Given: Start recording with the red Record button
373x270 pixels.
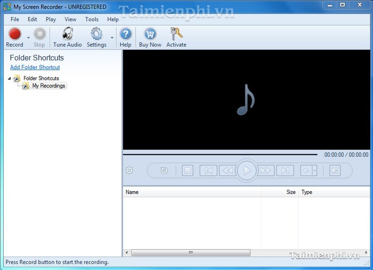Looking at the screenshot, I should point(15,37).
